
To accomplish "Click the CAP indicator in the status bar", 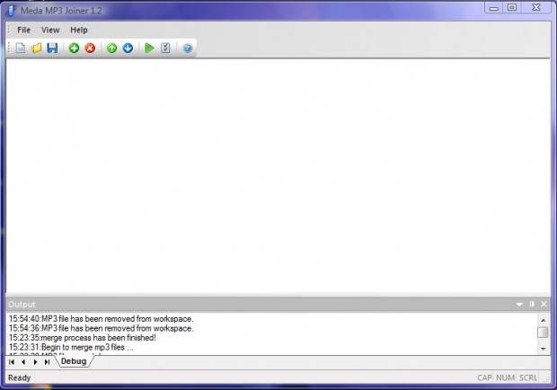I will click(x=484, y=377).
